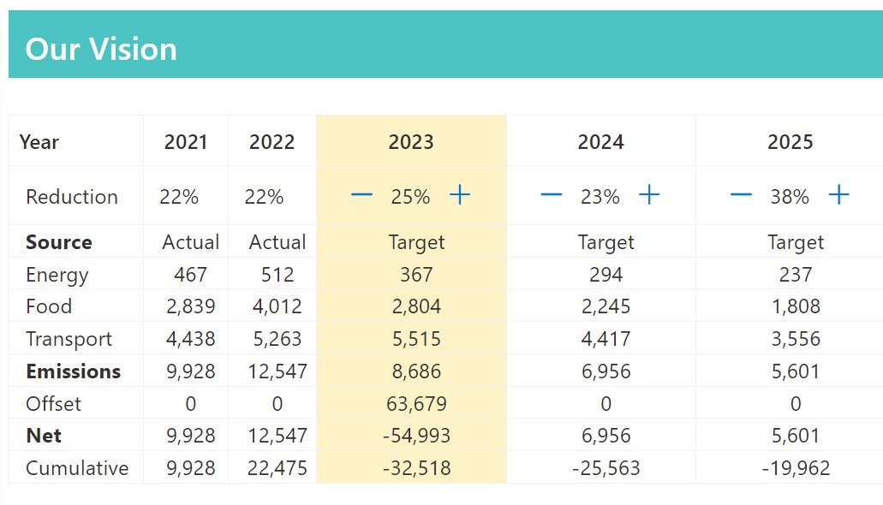
Task: Increase the 2023 reduction percentage with plus
Action: (x=460, y=195)
